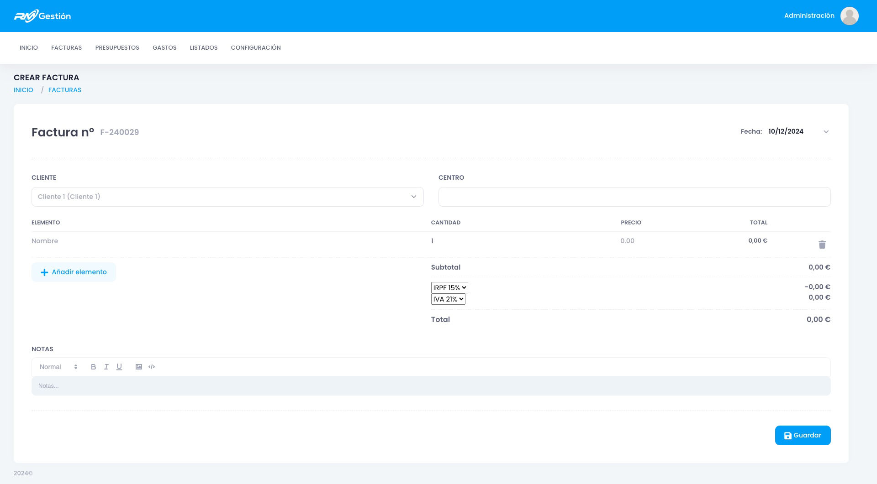The image size is (877, 484).
Task: Open the Presupuestos menu
Action: pos(117,48)
